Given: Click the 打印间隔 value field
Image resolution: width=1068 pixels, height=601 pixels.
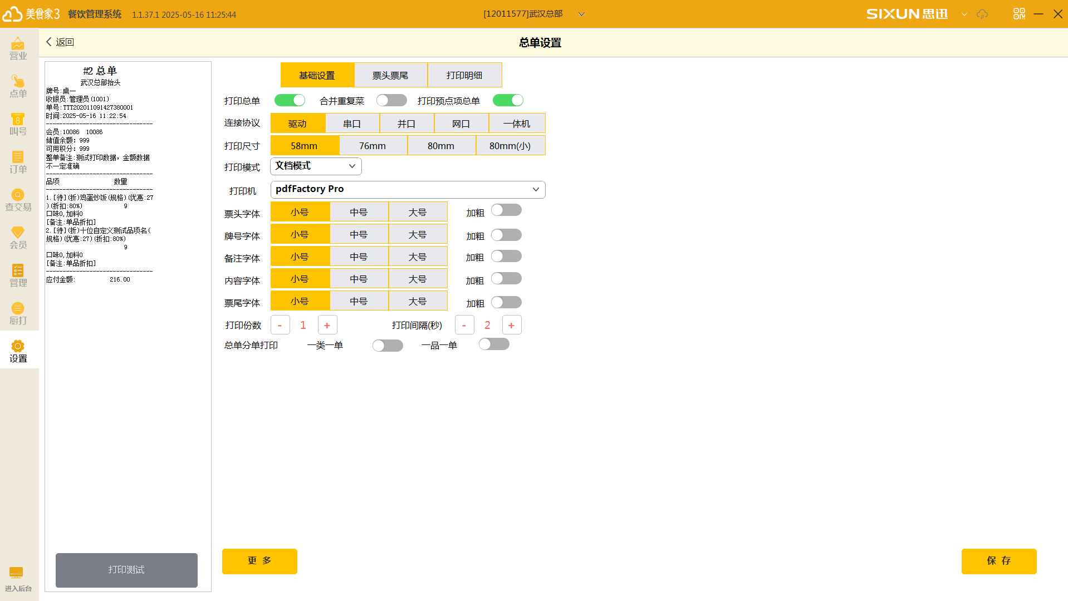Looking at the screenshot, I should click(x=488, y=325).
